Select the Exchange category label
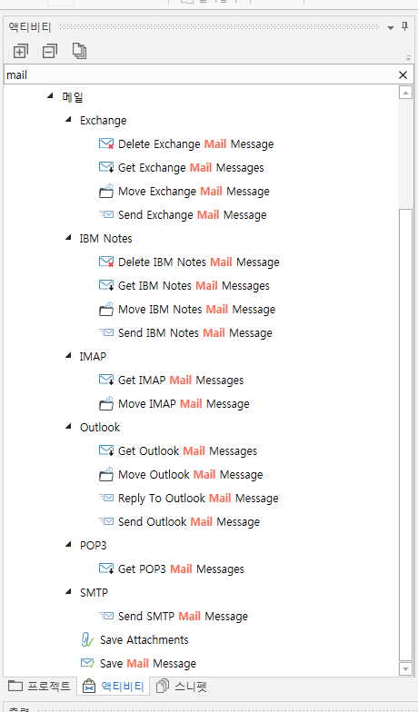The width and height of the screenshot is (418, 712). coord(104,121)
